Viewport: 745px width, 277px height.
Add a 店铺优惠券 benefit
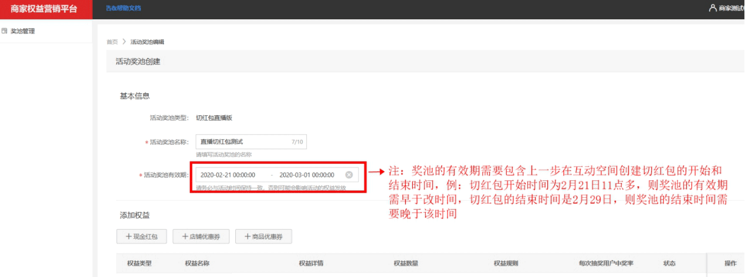pos(201,236)
